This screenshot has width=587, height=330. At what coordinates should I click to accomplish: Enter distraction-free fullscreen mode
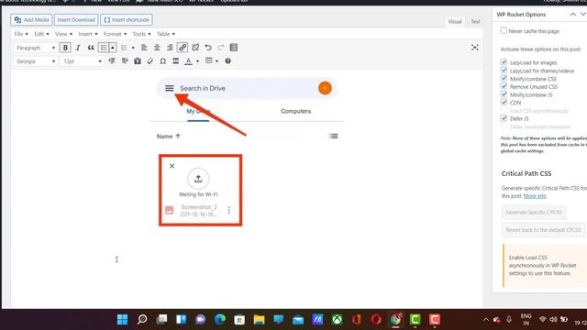click(x=475, y=48)
